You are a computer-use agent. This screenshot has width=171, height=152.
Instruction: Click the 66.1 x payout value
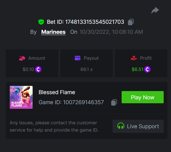(87, 69)
